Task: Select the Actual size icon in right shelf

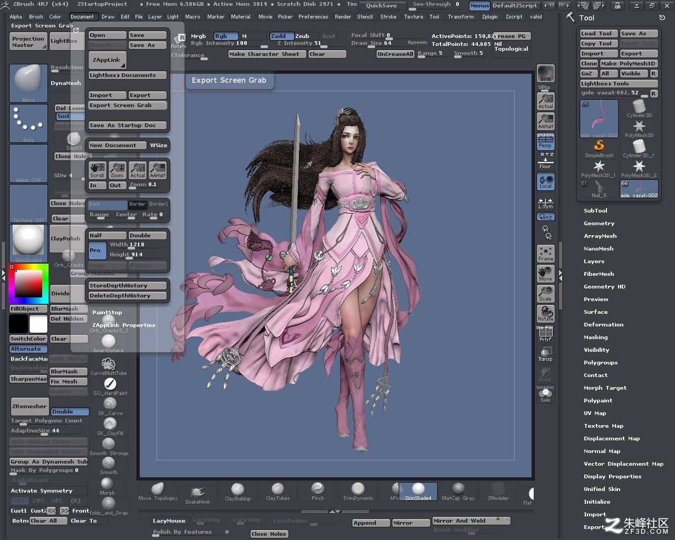Action: 545,101
